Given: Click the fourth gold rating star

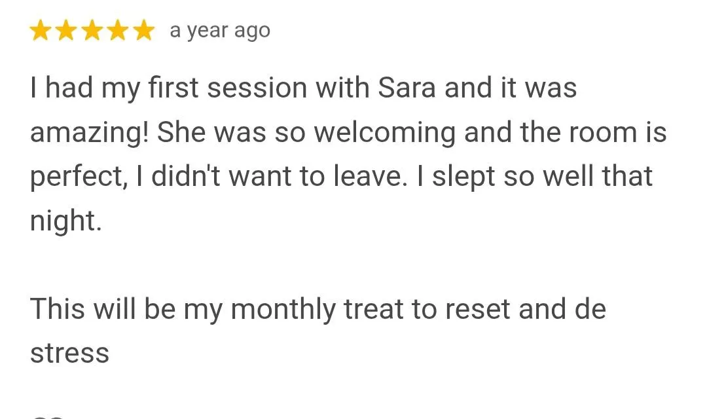Looking at the screenshot, I should (x=118, y=31).
